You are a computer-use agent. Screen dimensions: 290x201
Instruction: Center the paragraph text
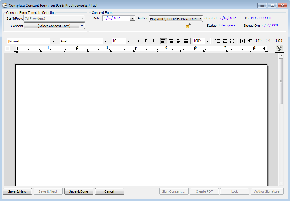tap(178, 41)
